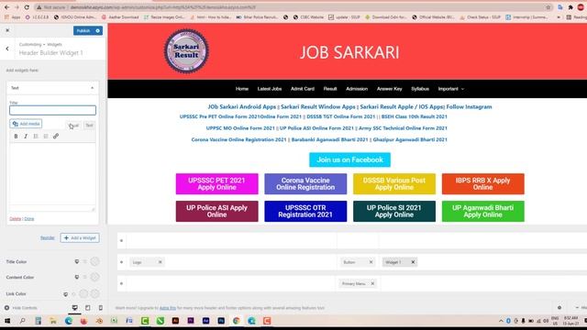This screenshot has width=587, height=330.
Task: Reload the browser page
Action: (x=27, y=7)
